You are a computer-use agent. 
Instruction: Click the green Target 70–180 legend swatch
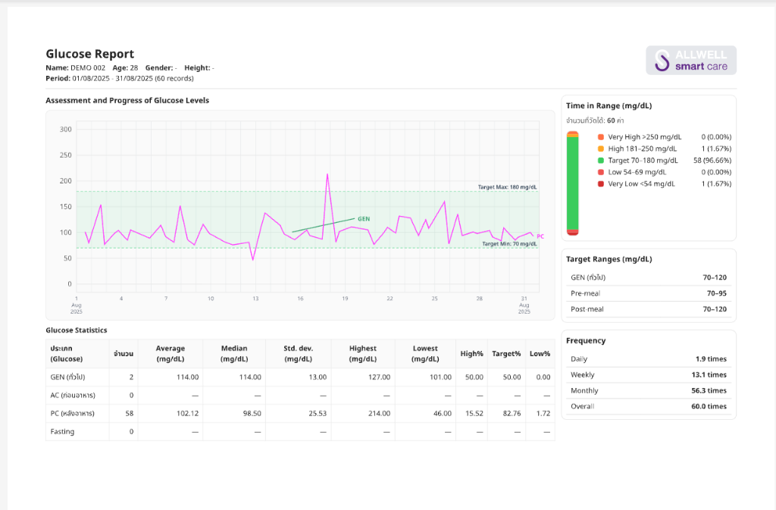601,160
